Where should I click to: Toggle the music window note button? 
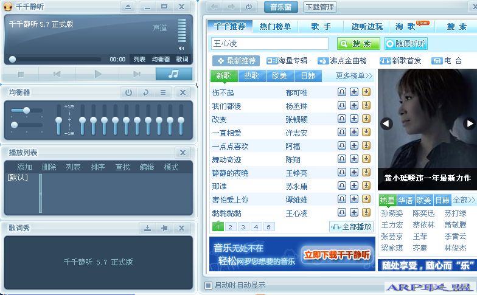[174, 74]
